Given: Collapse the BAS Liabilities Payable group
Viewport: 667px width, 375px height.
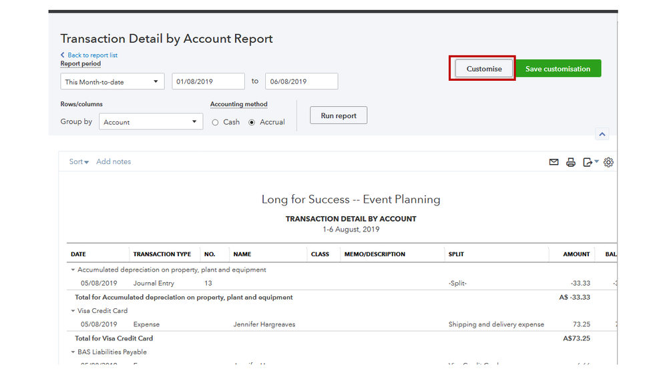Looking at the screenshot, I should (x=73, y=352).
